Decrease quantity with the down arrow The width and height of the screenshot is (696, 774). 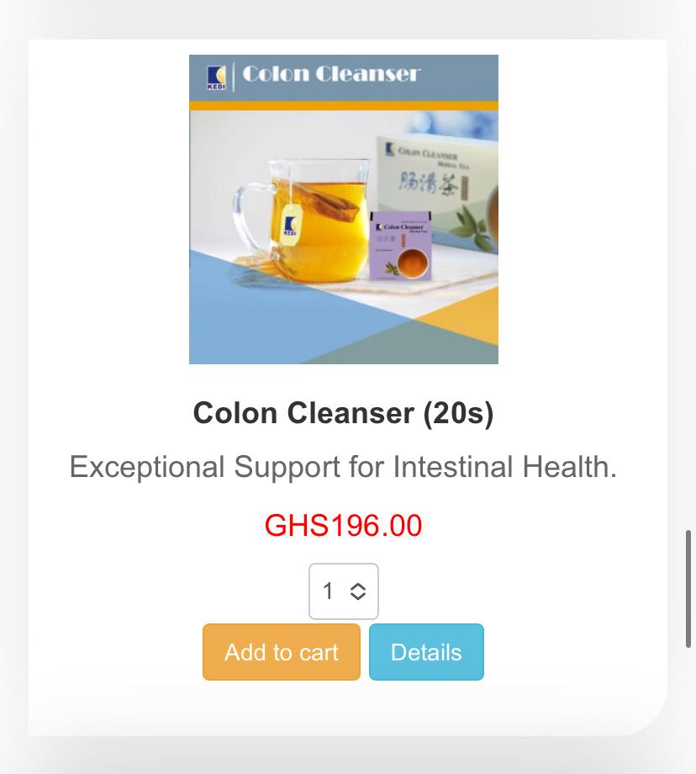[x=358, y=597]
